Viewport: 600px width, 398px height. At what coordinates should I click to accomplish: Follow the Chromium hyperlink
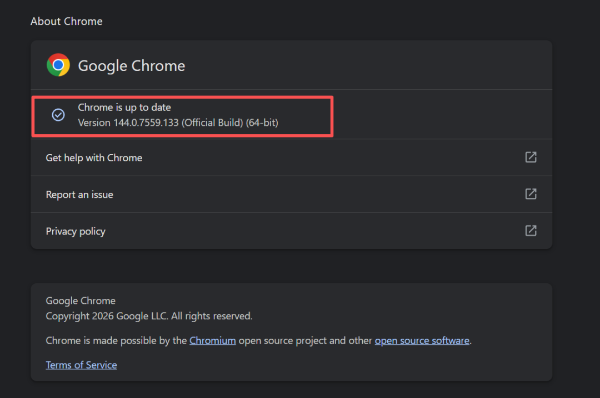(x=213, y=340)
